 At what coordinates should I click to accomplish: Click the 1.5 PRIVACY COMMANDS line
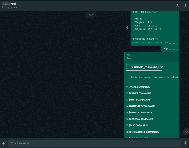tap(139, 113)
